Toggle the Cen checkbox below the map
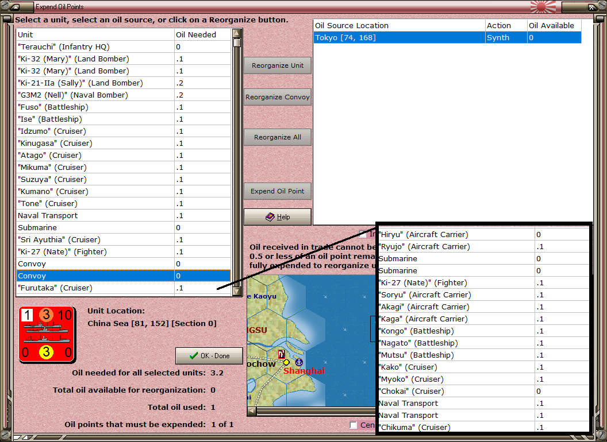607x442 pixels. click(353, 425)
